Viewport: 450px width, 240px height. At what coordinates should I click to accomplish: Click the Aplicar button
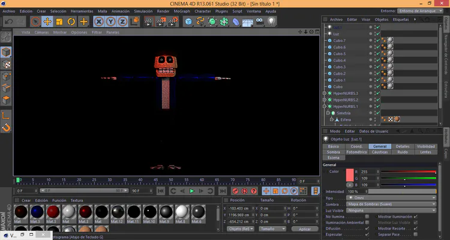click(305, 229)
